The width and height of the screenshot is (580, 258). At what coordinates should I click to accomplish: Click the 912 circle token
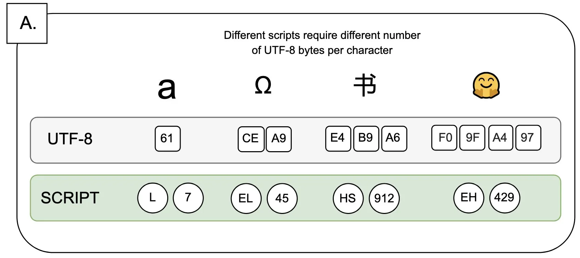384,199
